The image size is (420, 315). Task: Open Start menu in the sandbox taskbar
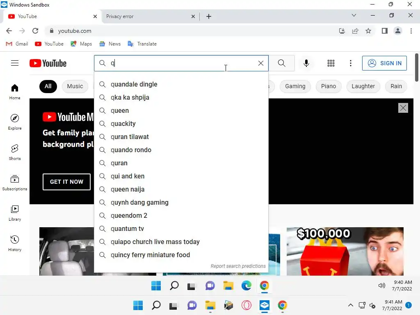tap(156, 285)
